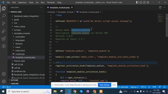This screenshot has width=168, height=94.
Task: Click Stop sharing button
Action: click(104, 85)
